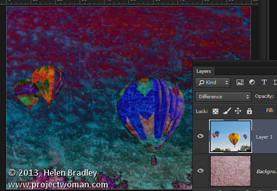Lock position move icon
Screen dimensions: 277x191
click(x=238, y=111)
